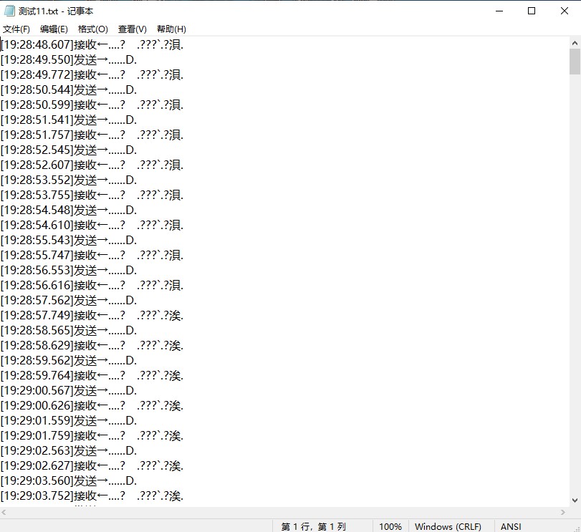The image size is (581, 532).
Task: Click the 100% zoom status entry
Action: point(390,526)
